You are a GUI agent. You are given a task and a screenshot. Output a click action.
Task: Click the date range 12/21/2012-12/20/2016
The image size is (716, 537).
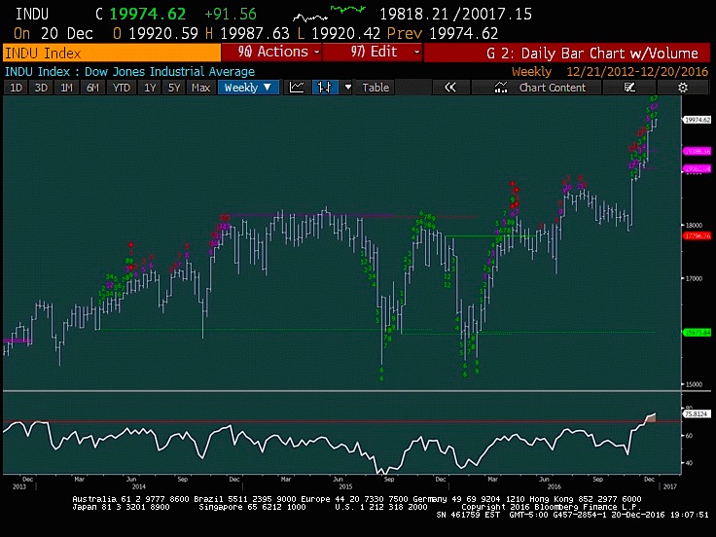[637, 72]
